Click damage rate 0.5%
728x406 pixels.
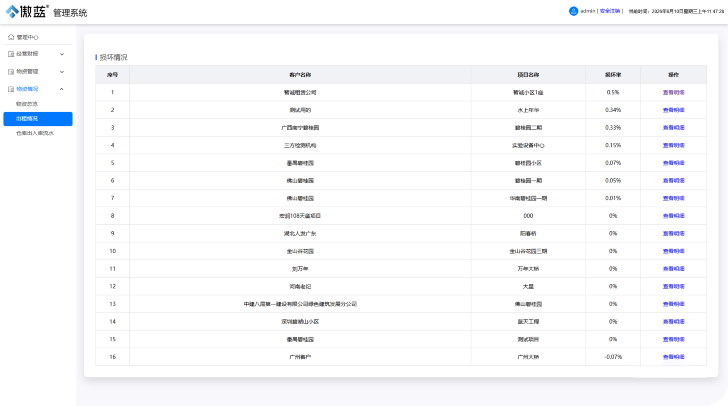pos(613,92)
